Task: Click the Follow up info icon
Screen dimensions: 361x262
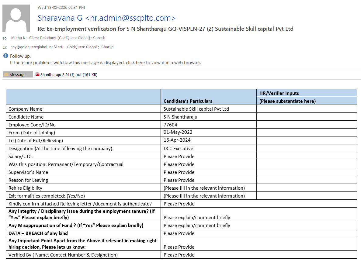Action: pos(6,56)
